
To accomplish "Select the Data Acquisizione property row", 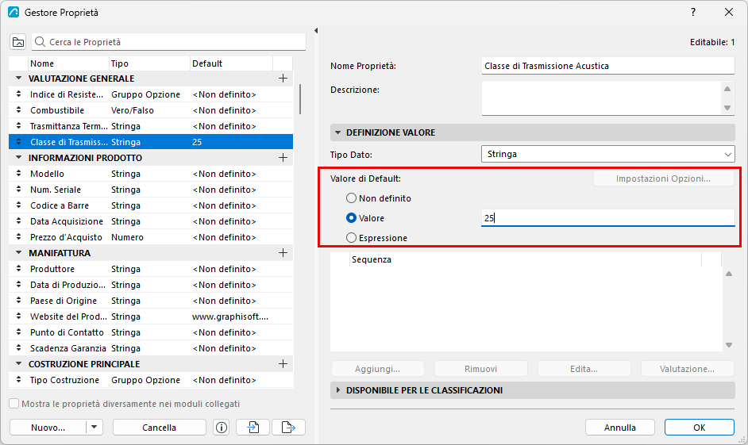I will pyautogui.click(x=151, y=221).
